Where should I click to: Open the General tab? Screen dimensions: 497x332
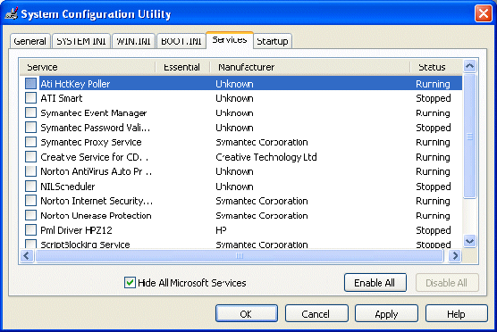click(x=29, y=41)
